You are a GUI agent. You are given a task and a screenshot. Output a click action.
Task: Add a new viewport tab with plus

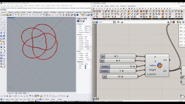pyautogui.click(x=28, y=93)
